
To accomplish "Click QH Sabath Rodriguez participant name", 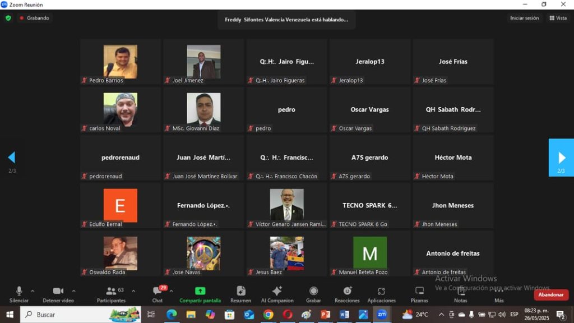I will tap(453, 109).
